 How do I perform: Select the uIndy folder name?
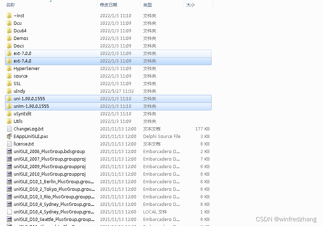pyautogui.click(x=19, y=91)
